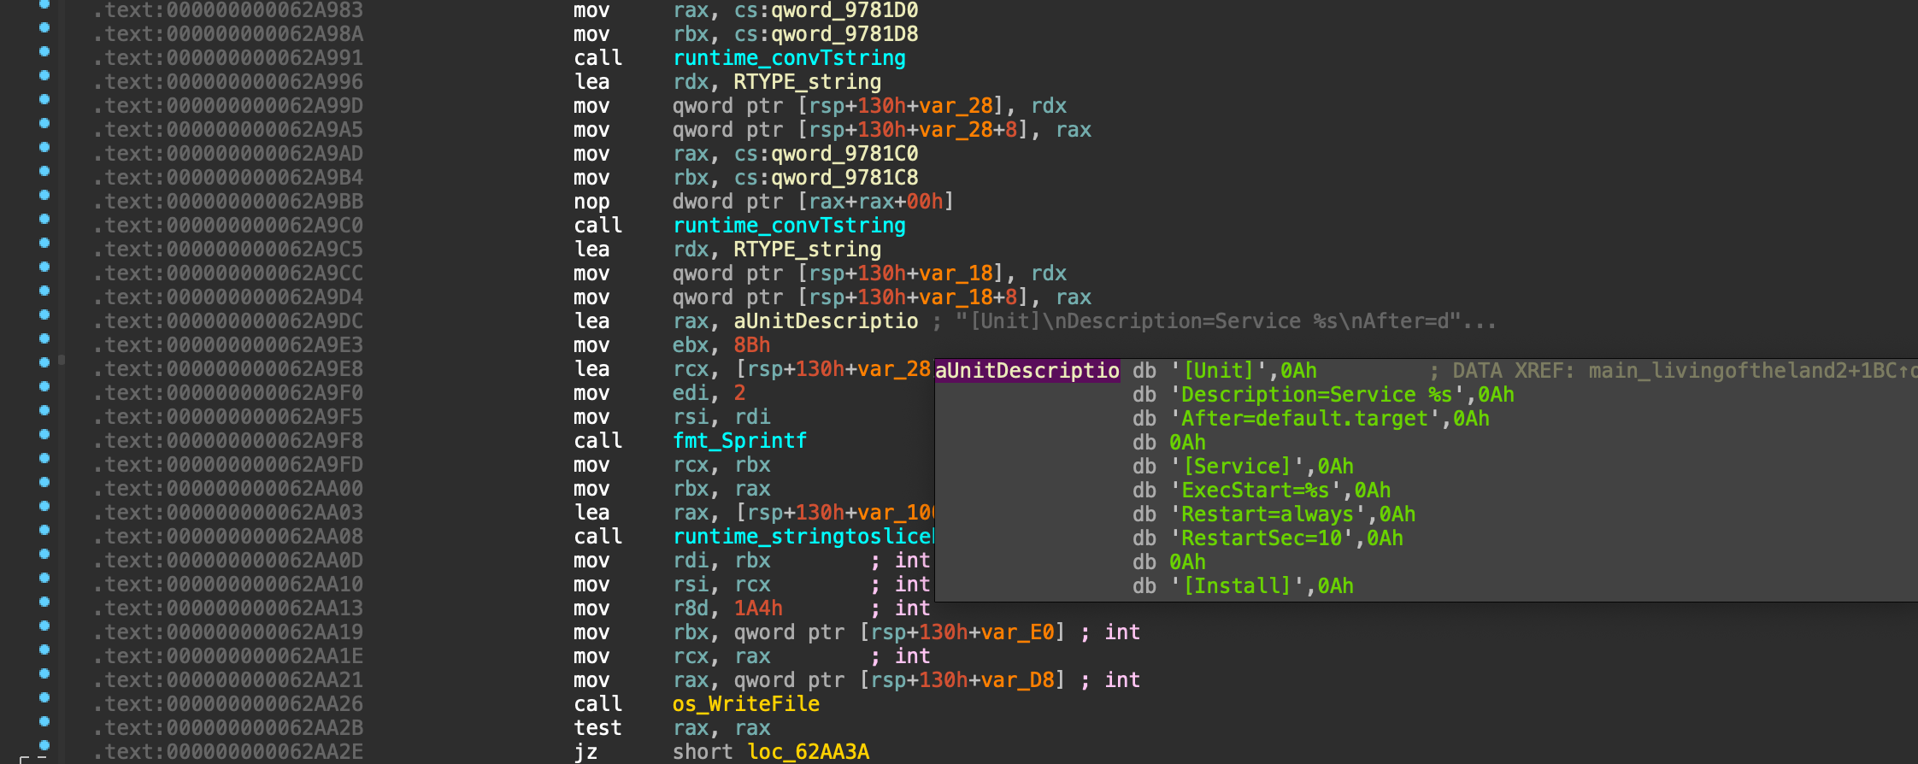Click the breakpoint dot beside address 62A983
This screenshot has width=1918, height=764.
tap(44, 5)
